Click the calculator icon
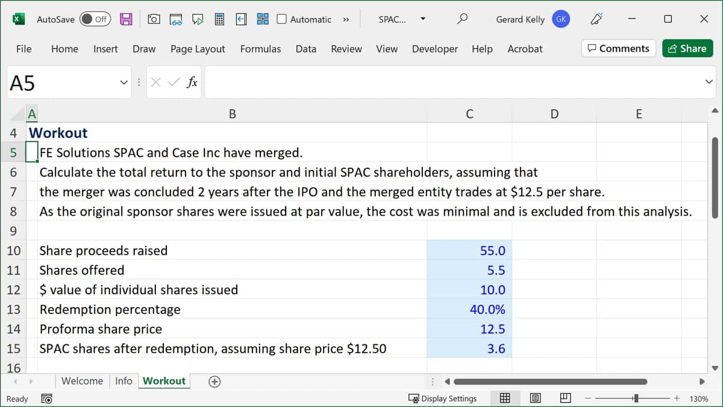 [219, 19]
